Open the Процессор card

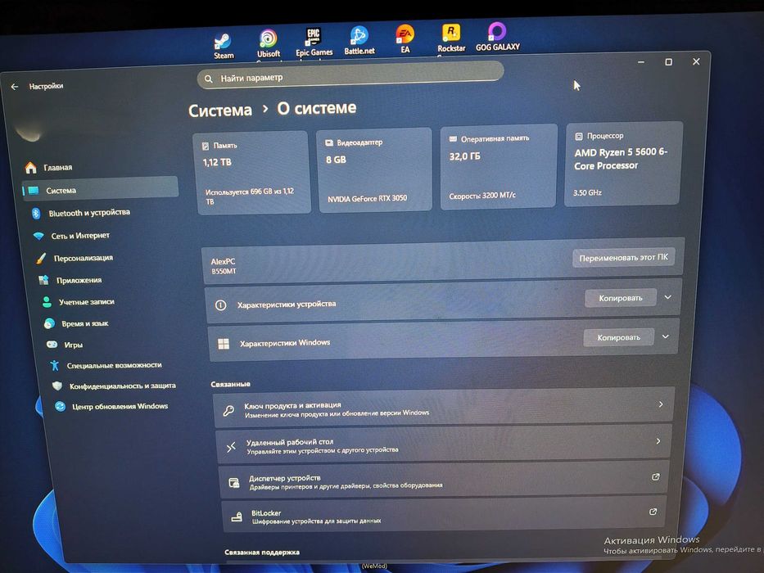622,164
